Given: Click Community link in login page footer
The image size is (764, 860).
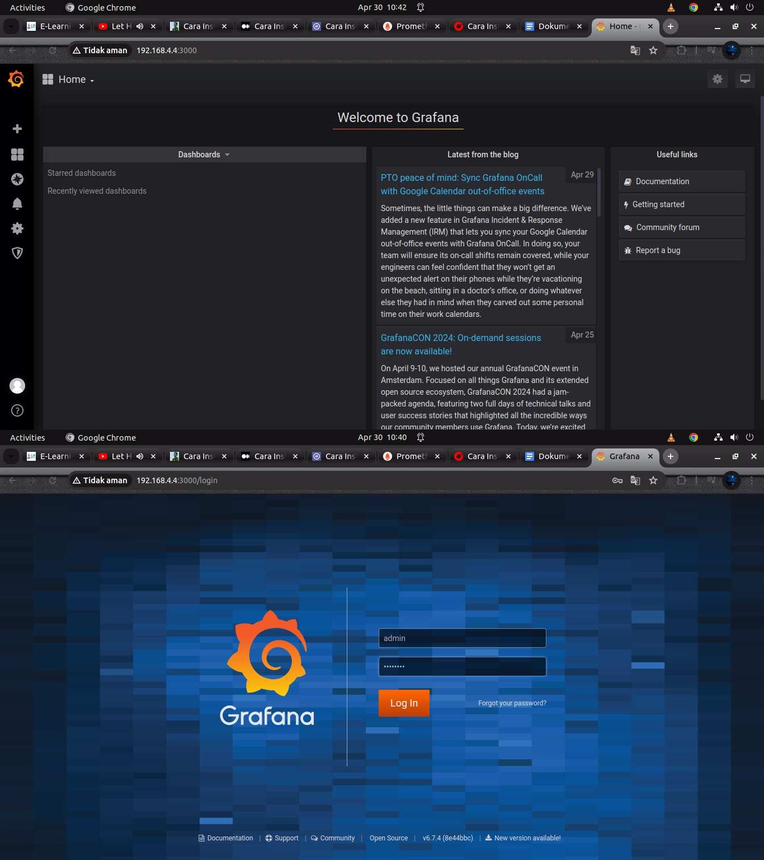Looking at the screenshot, I should [x=333, y=838].
